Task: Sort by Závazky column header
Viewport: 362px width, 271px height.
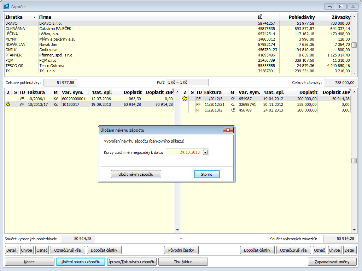Action: (x=333, y=17)
